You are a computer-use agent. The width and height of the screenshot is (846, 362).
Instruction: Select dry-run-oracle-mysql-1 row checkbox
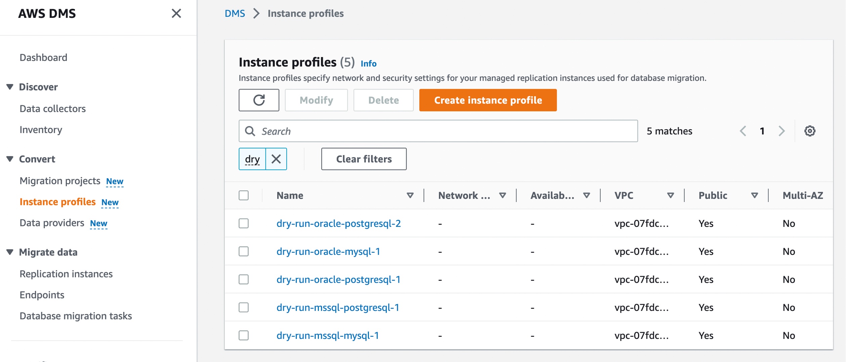(244, 251)
